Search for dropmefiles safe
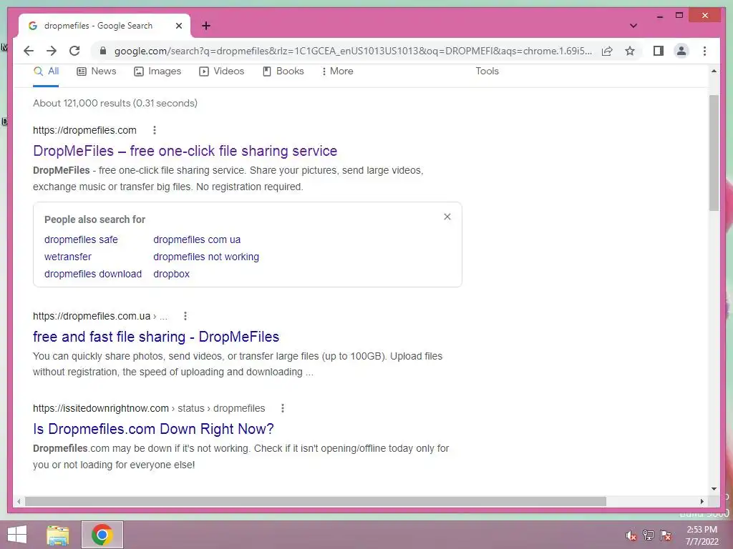Viewport: 733px width, 549px height. [x=81, y=239]
